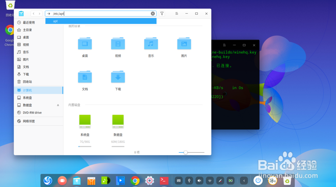This screenshot has width=336, height=187.
Task: Close the terminal window
Action: pyautogui.click(x=254, y=45)
